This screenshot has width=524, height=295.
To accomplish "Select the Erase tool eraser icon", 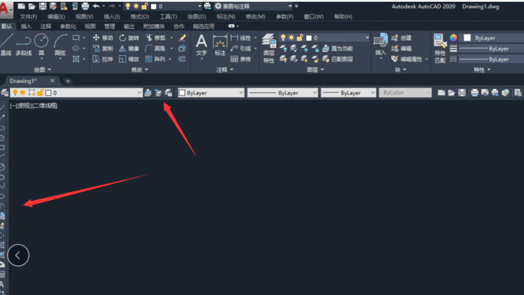I will 182,38.
